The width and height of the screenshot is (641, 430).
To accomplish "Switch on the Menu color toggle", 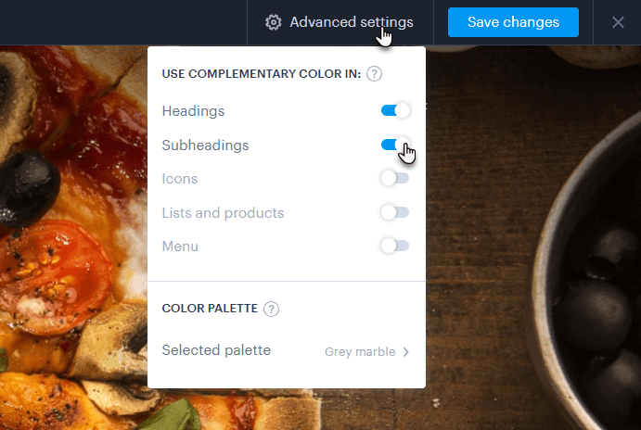I will (x=395, y=246).
